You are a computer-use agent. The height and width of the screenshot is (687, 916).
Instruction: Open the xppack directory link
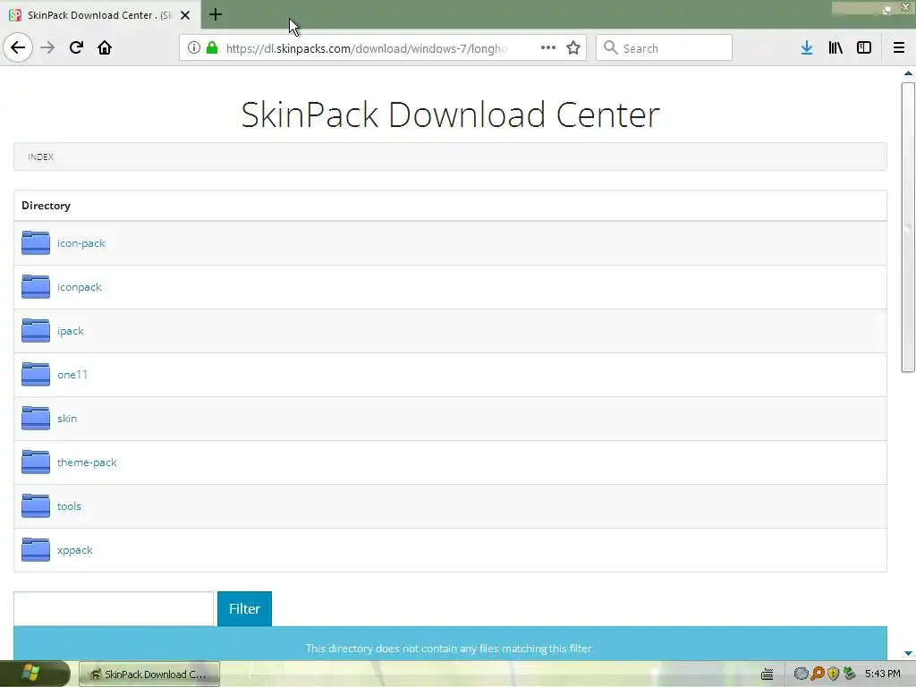75,550
